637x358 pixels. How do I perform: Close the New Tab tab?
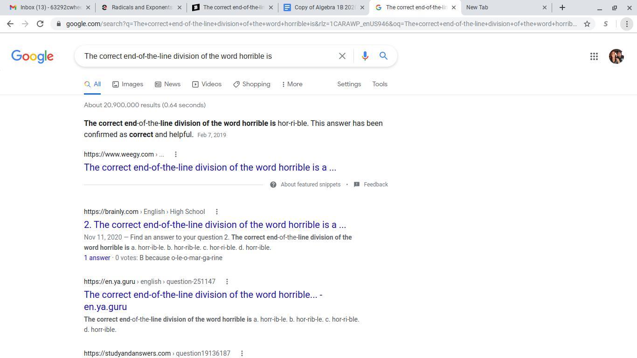point(545,7)
